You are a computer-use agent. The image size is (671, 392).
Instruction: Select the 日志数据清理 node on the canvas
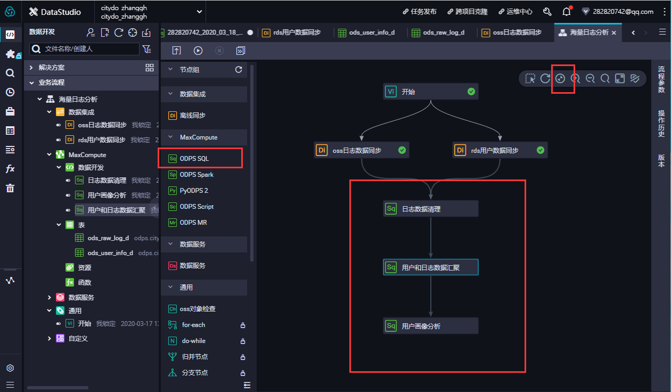431,209
